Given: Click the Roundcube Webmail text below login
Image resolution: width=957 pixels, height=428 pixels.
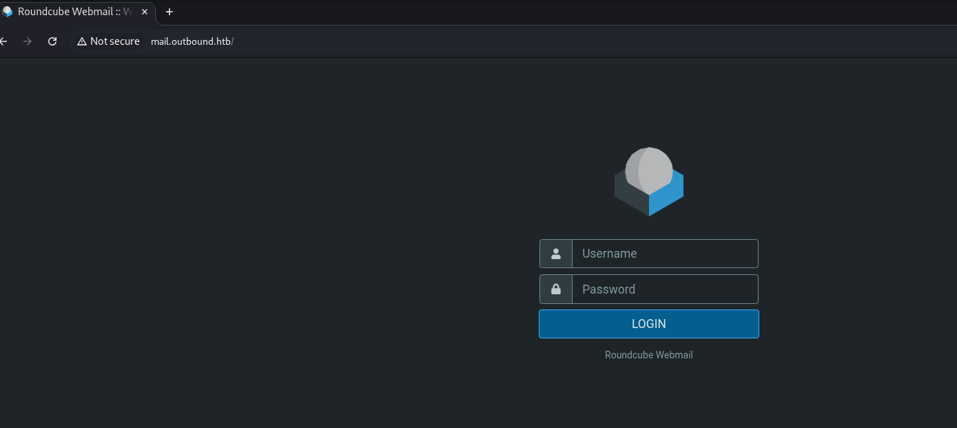Looking at the screenshot, I should click(648, 355).
